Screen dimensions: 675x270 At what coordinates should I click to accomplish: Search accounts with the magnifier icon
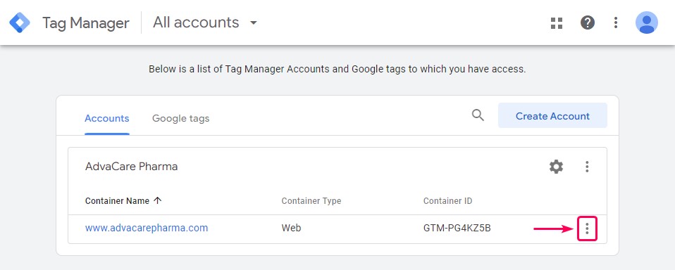[x=478, y=115]
